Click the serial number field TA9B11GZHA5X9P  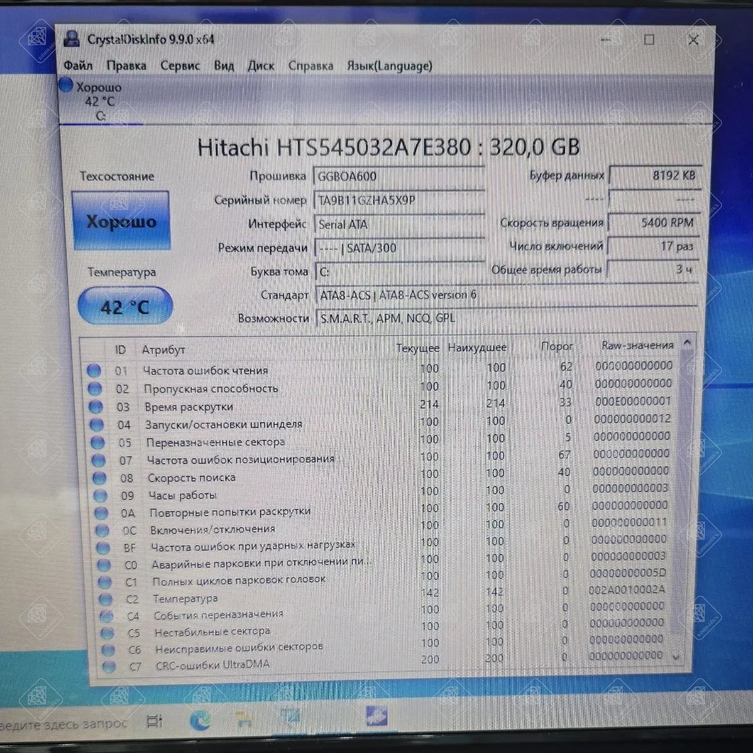click(399, 200)
